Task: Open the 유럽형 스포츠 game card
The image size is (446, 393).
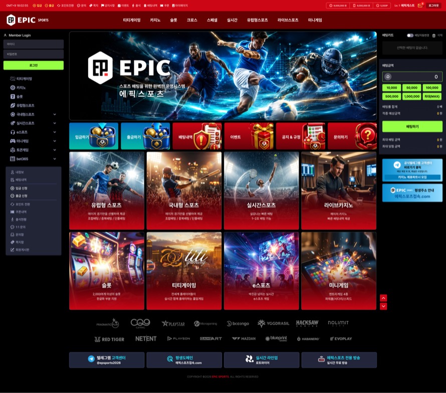Action: pyautogui.click(x=107, y=190)
